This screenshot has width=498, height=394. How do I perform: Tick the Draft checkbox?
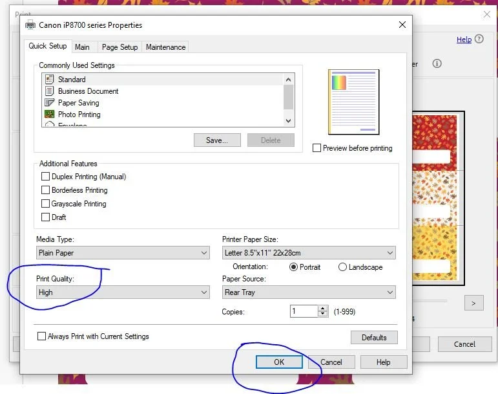click(x=45, y=217)
